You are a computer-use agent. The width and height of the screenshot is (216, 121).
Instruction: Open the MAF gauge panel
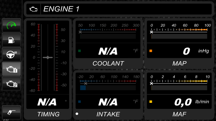[179, 95]
